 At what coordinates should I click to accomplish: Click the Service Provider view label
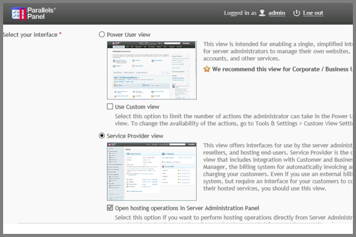coord(135,136)
